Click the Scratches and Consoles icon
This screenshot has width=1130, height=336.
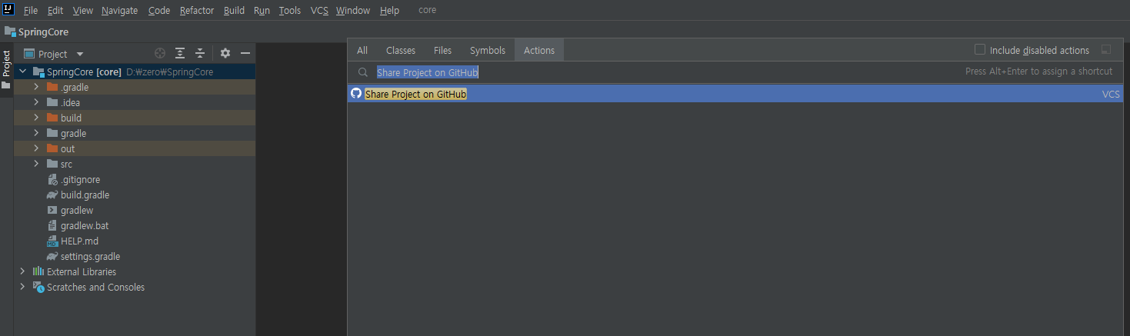(38, 287)
